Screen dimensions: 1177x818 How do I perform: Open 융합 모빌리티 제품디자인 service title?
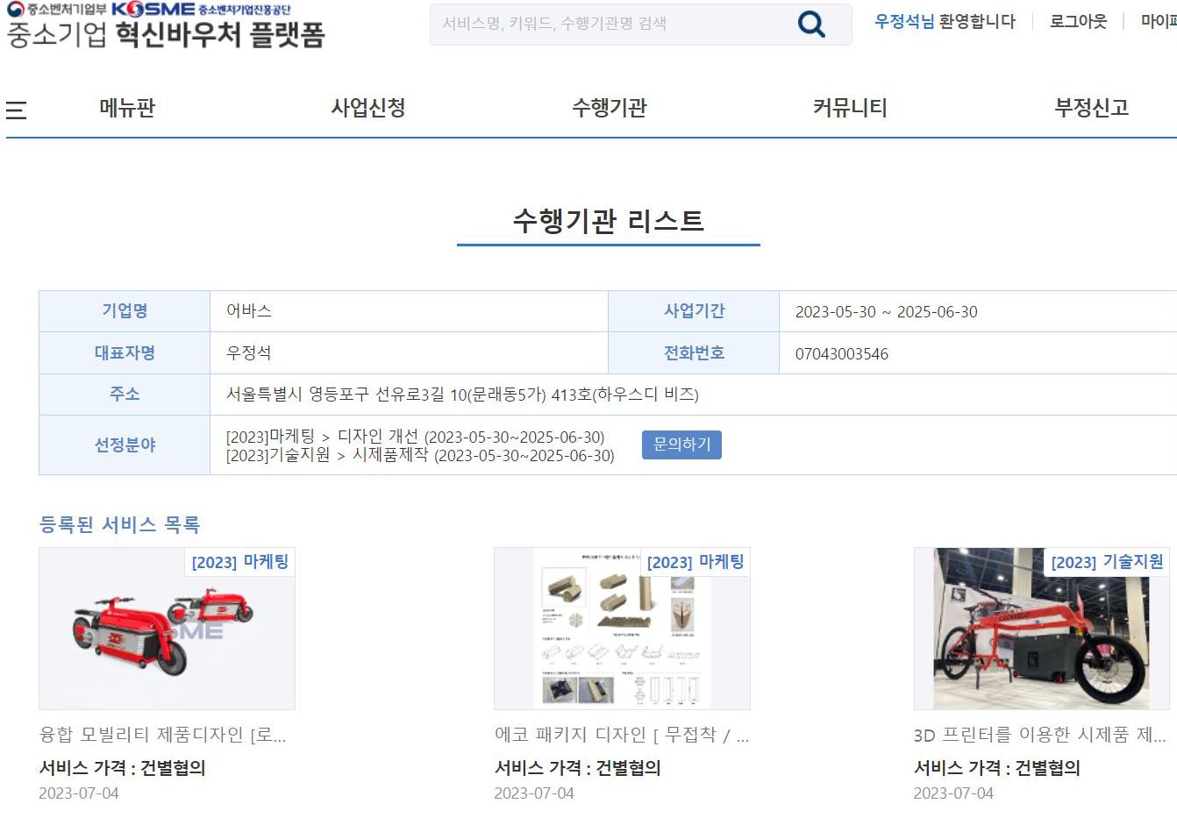point(163,735)
